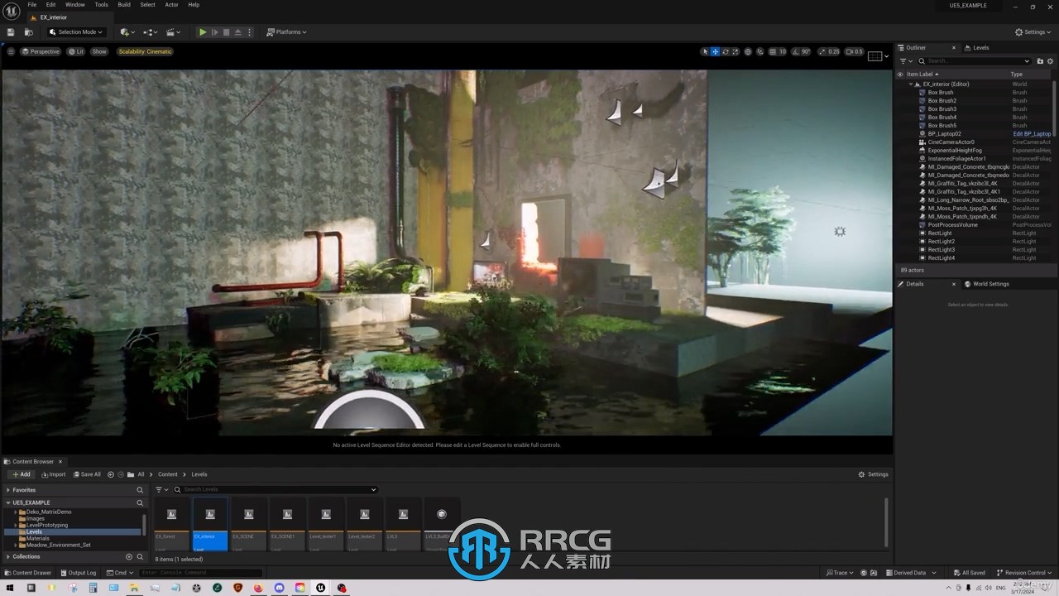Open the Cinematics clapperboard dropdown
This screenshot has height=596, width=1059.
(173, 32)
